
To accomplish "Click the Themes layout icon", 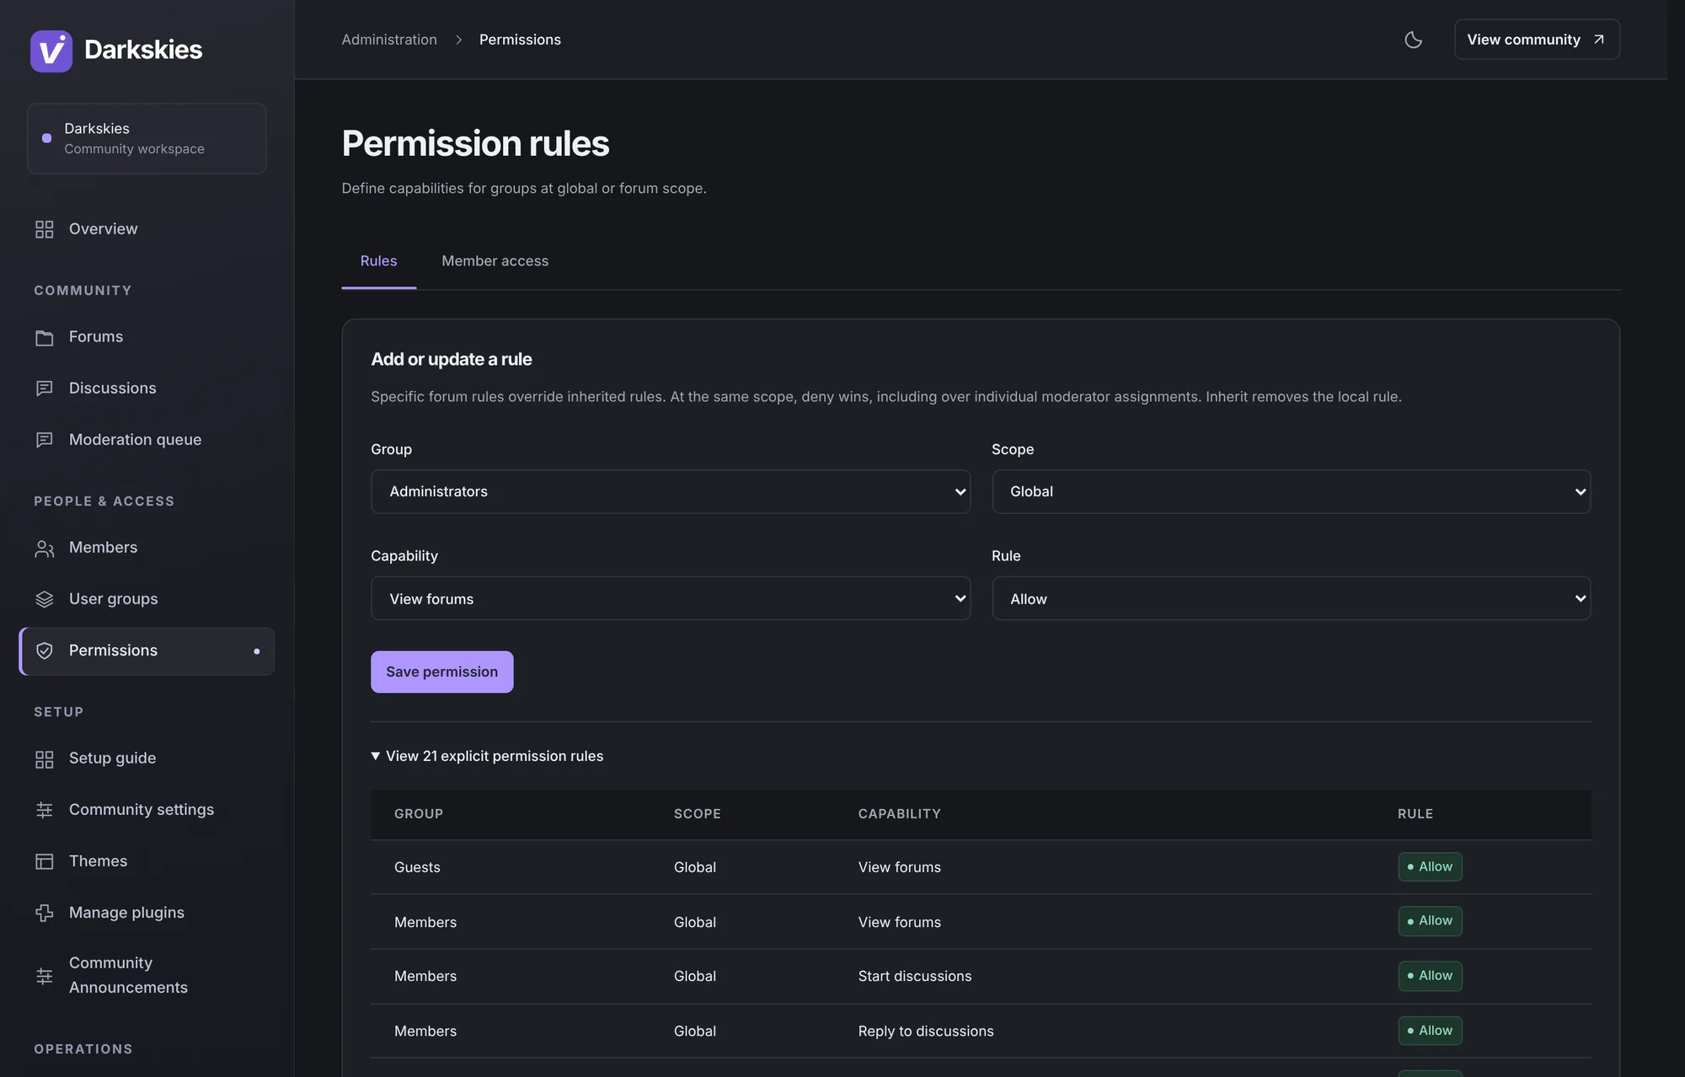I will coord(45,861).
